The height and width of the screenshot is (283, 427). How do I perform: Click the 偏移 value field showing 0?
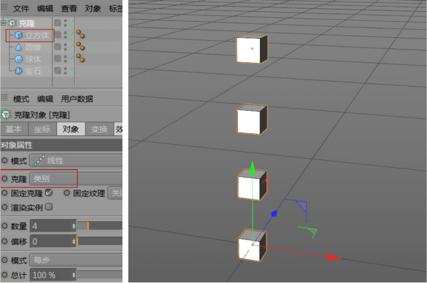pos(51,241)
